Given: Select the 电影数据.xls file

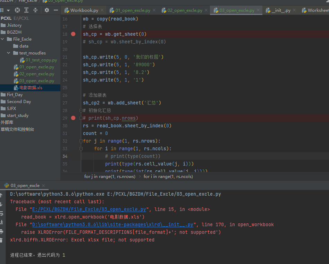Looking at the screenshot, I should point(31,88).
